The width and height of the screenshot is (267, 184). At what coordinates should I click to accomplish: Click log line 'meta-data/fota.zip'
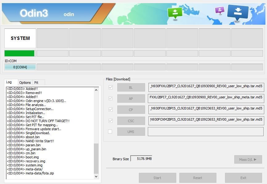30,173
